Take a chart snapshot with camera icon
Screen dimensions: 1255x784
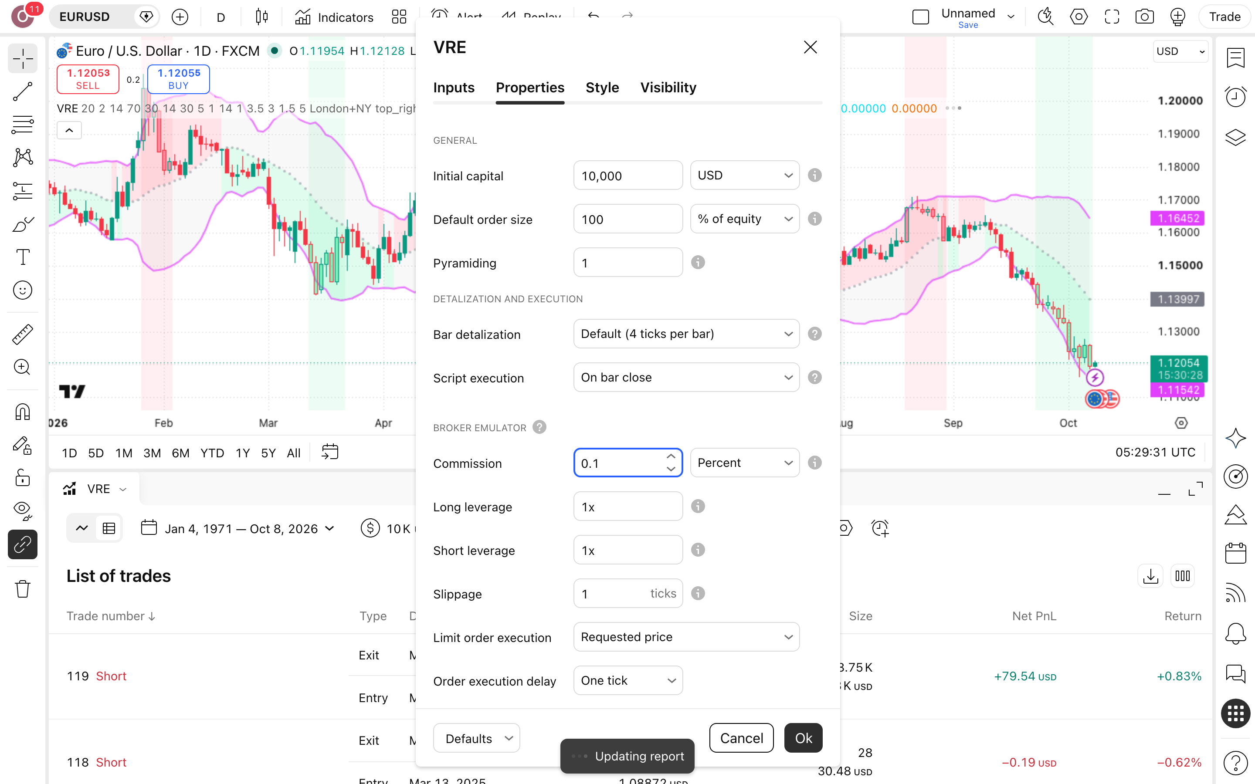coord(1144,17)
